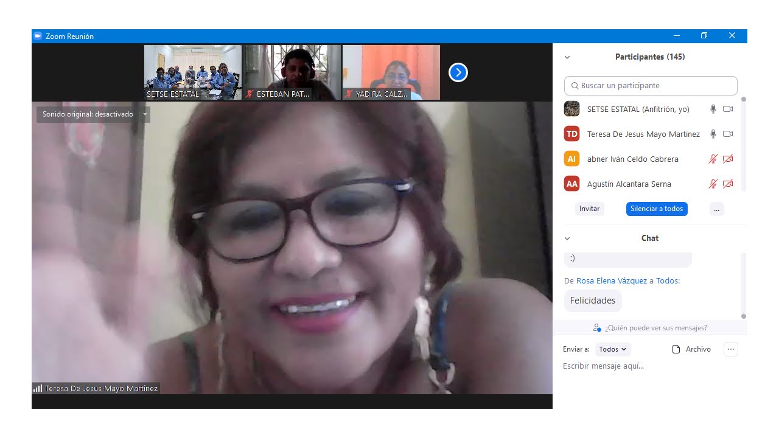Screen dimensions: 779x438
Task: Click the :) chat message bubble
Action: tap(628, 259)
